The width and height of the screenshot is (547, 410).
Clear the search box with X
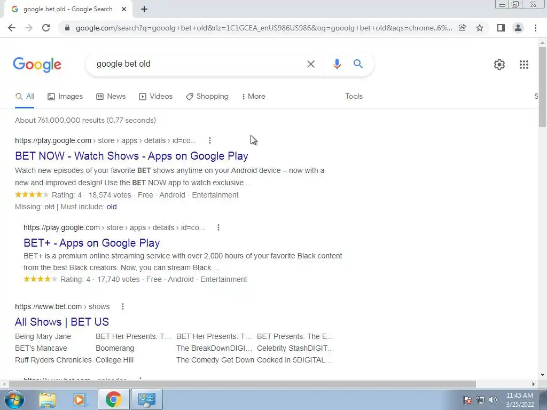click(310, 64)
